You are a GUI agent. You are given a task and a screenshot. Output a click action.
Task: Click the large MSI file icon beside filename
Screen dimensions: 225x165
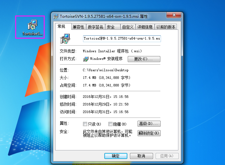(x=65, y=39)
